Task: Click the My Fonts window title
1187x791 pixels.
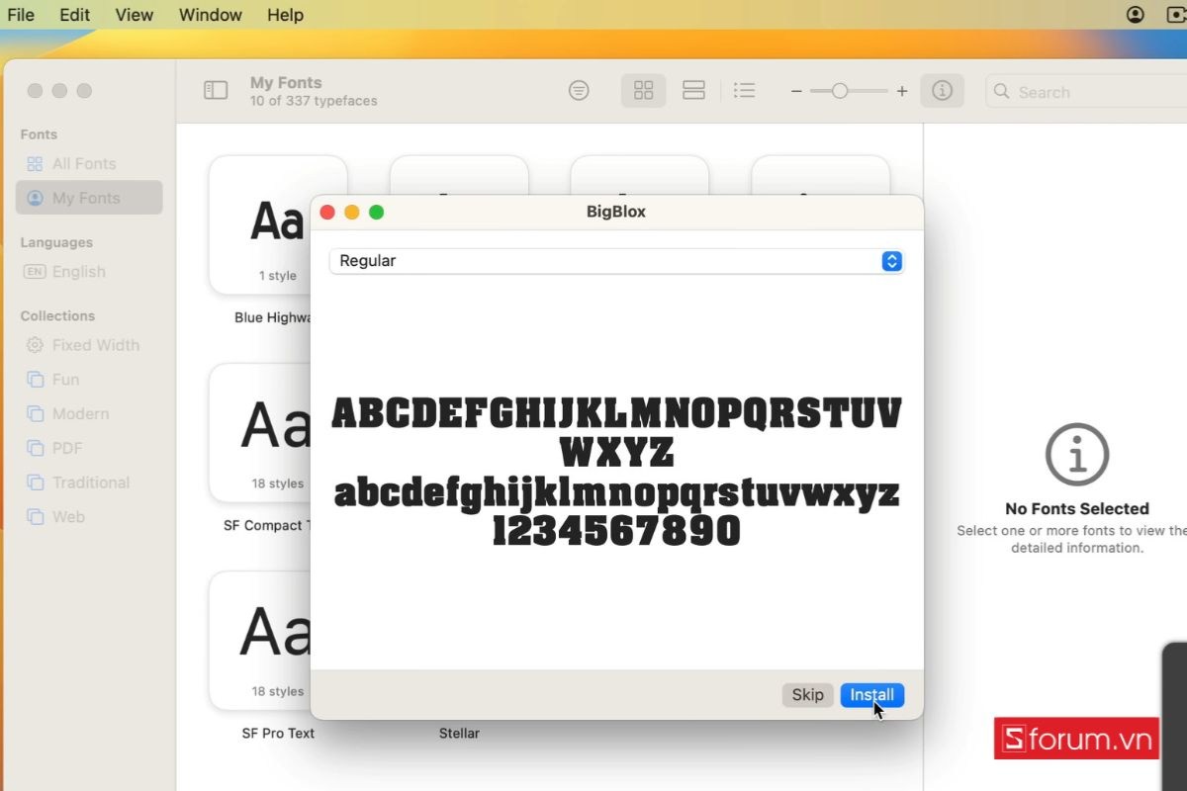Action: (x=286, y=83)
